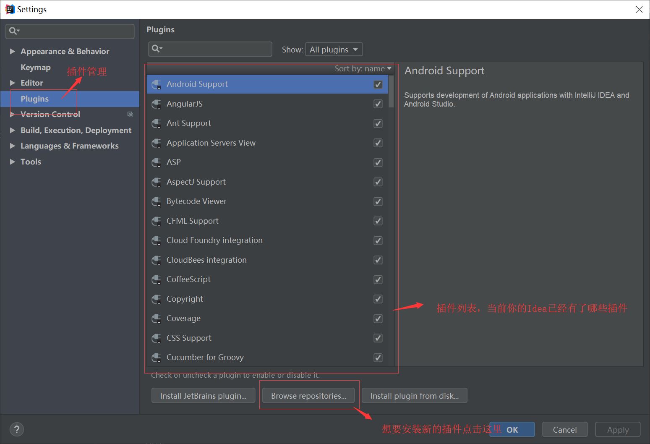Click Browse repositories button

[308, 395]
